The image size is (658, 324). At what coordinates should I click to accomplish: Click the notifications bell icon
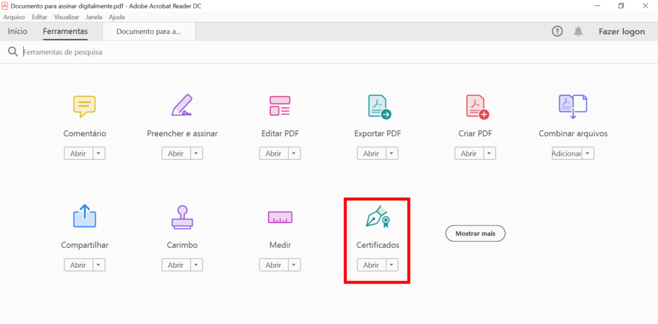[578, 32]
